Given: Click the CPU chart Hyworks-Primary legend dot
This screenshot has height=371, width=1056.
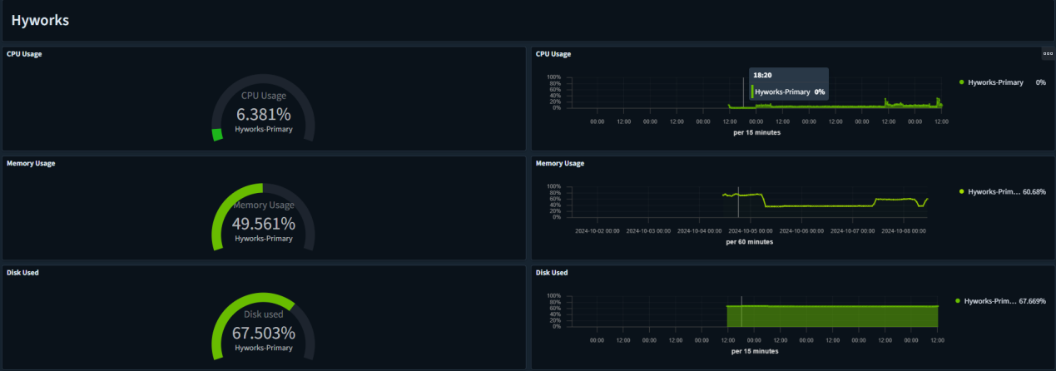Looking at the screenshot, I should [962, 82].
